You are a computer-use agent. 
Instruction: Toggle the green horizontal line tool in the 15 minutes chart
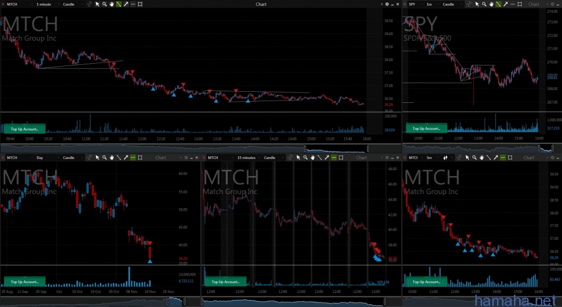click(x=334, y=157)
